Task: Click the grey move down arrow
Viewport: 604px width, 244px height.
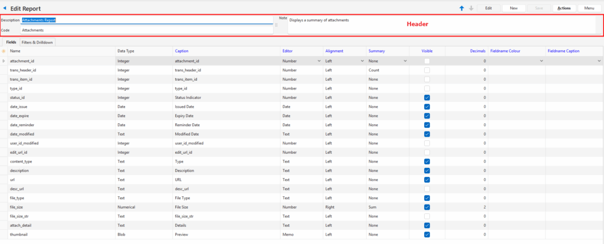Action: click(x=470, y=8)
